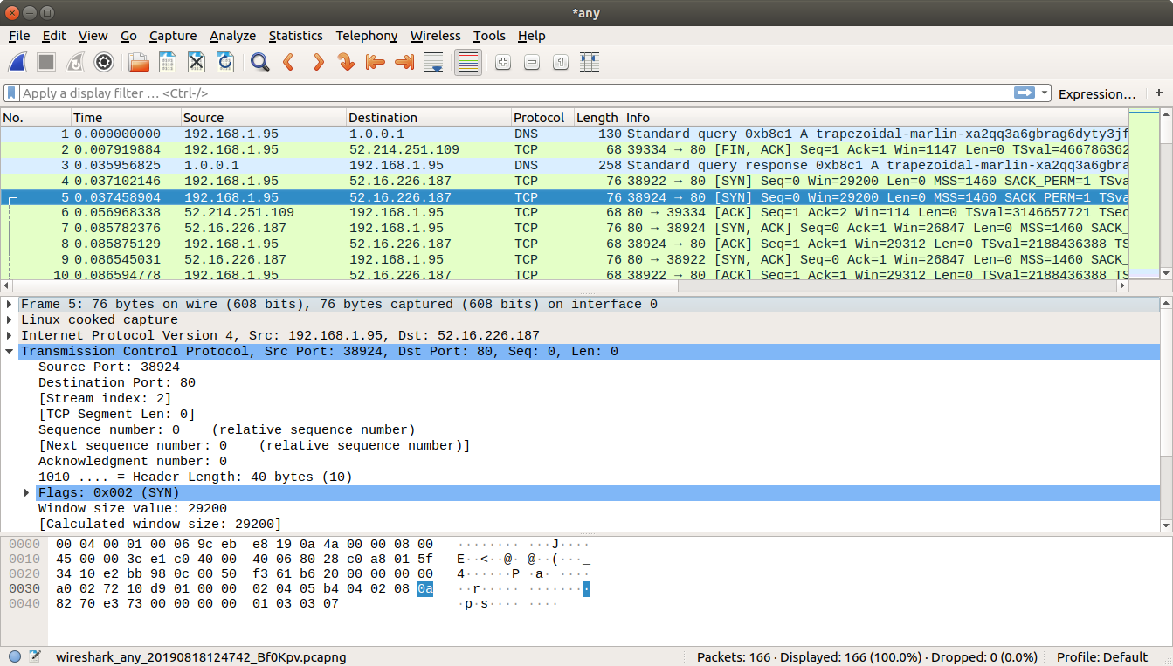Jump to the last packet icon

[404, 62]
